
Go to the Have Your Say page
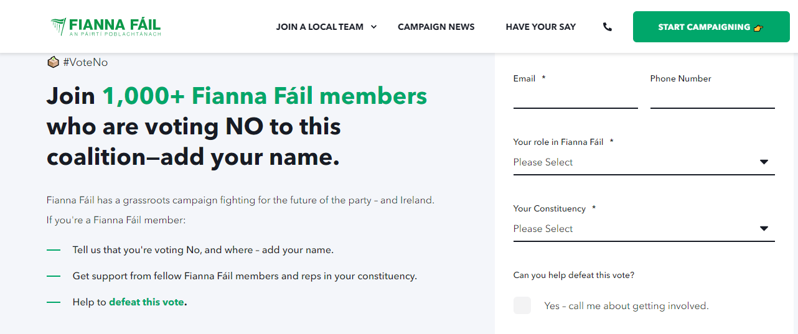click(540, 27)
